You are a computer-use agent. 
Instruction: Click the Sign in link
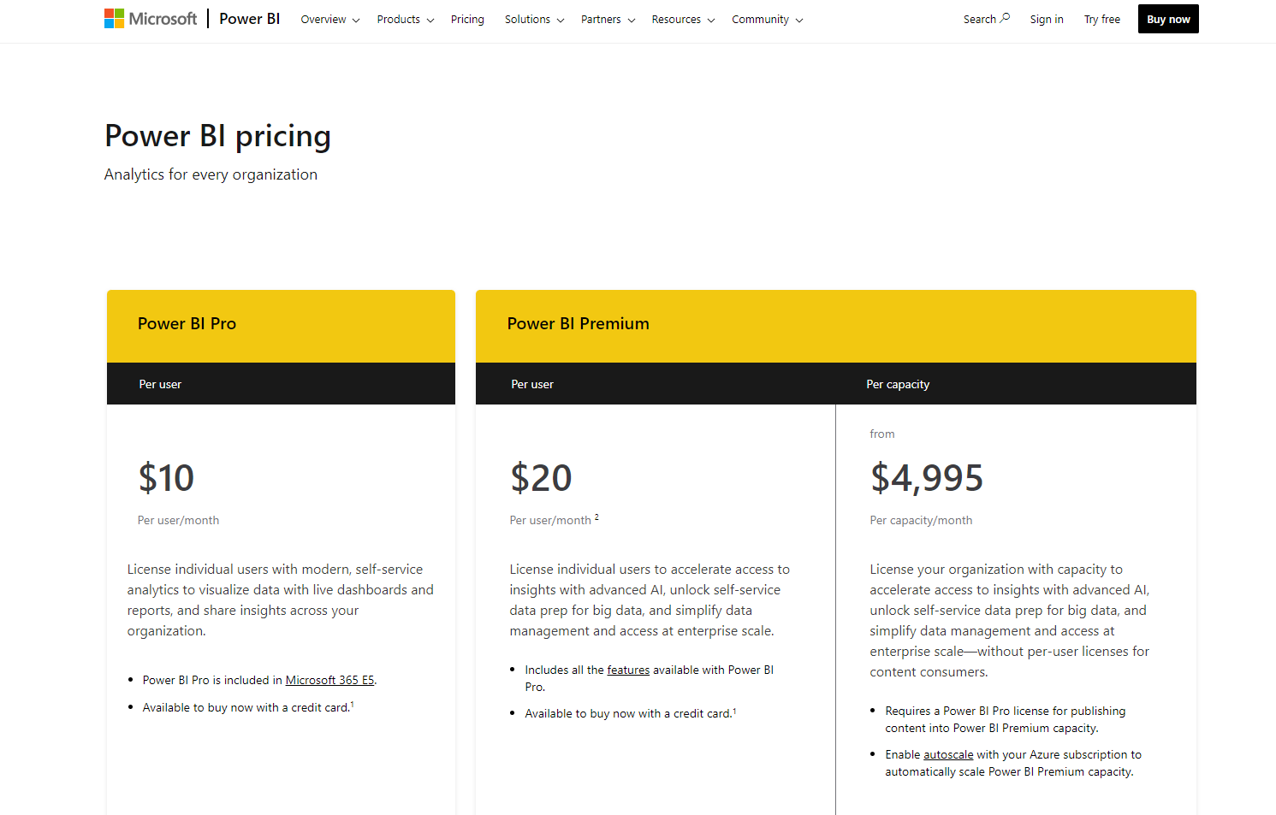1047,20
